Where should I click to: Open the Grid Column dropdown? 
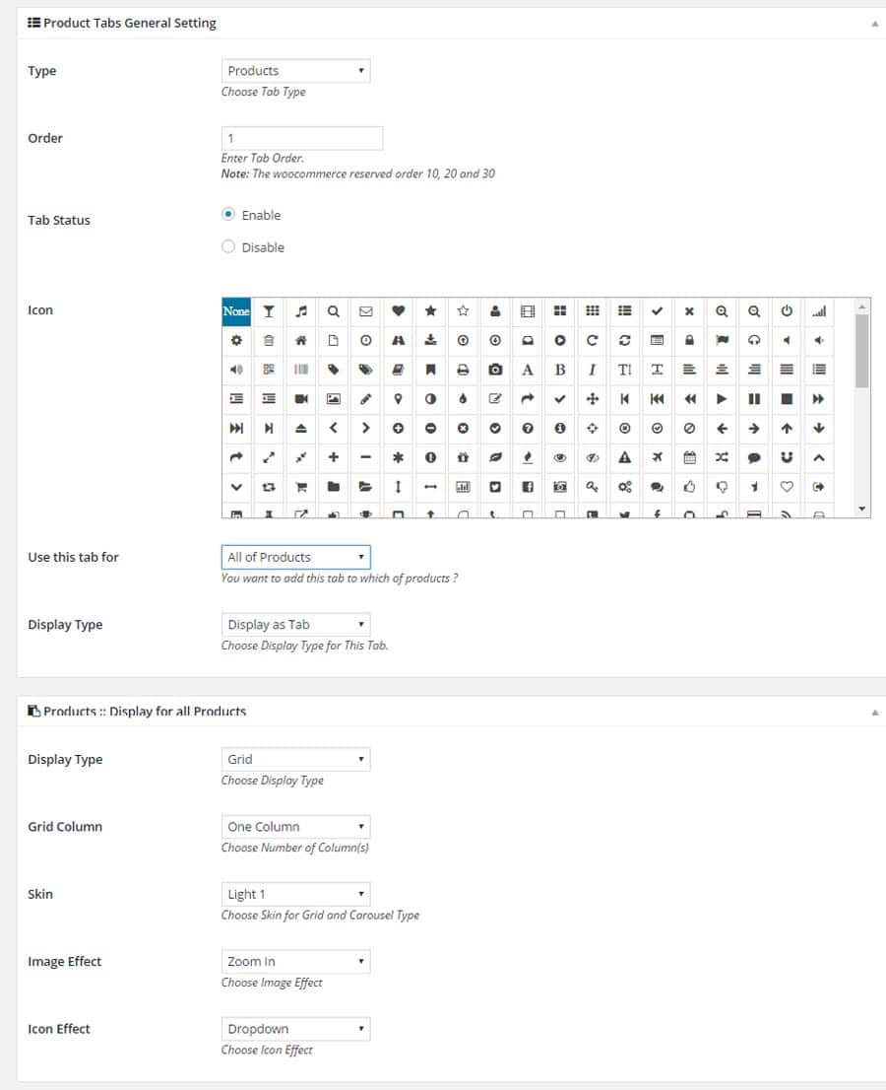[x=295, y=826]
